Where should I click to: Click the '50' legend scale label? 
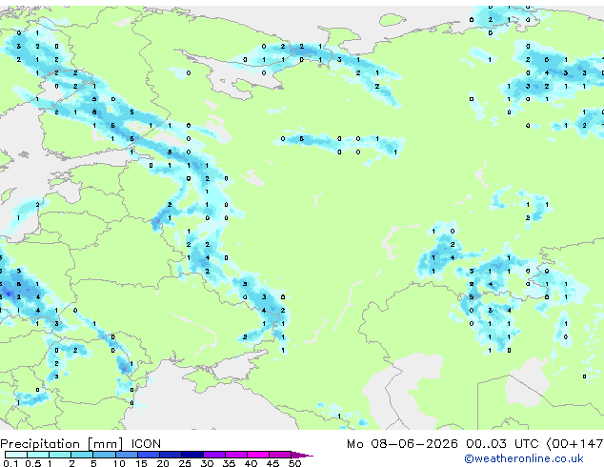(295, 463)
